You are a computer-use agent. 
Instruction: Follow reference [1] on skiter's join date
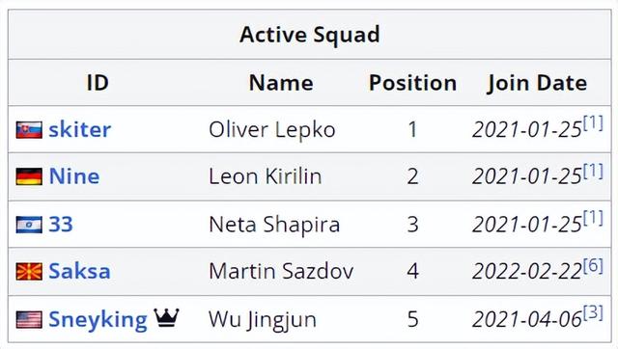coord(593,123)
